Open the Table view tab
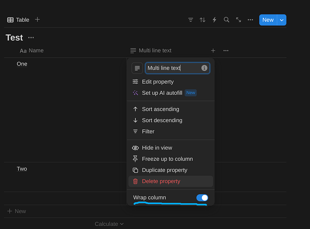Screen dimensions: 310x229 click(x=18, y=20)
